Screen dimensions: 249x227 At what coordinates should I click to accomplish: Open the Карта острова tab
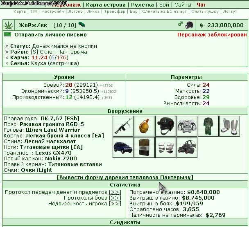point(106,5)
